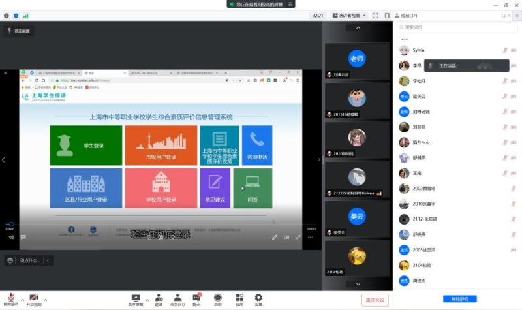Open video options arrow beside camera
This screenshot has width=522, height=310.
[x=45, y=300]
